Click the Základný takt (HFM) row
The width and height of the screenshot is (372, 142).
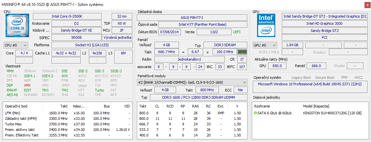click(x=67, y=118)
